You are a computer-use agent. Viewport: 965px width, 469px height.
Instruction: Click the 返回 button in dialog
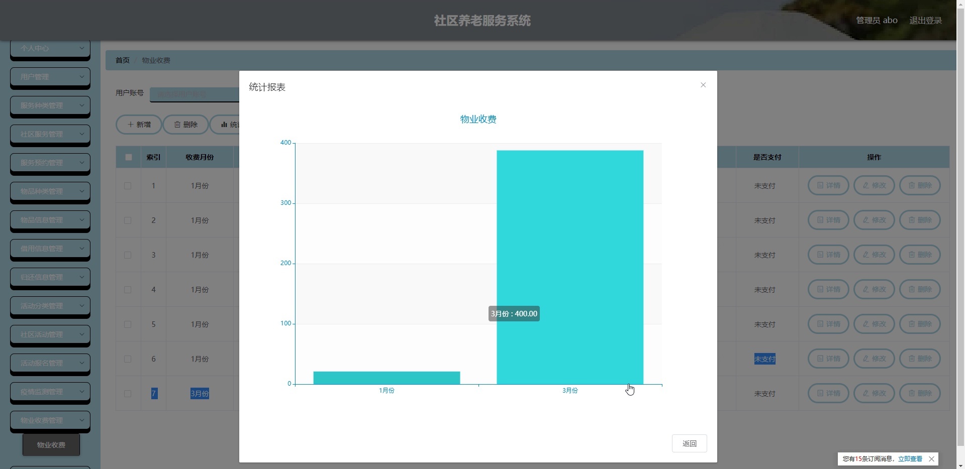click(x=689, y=443)
